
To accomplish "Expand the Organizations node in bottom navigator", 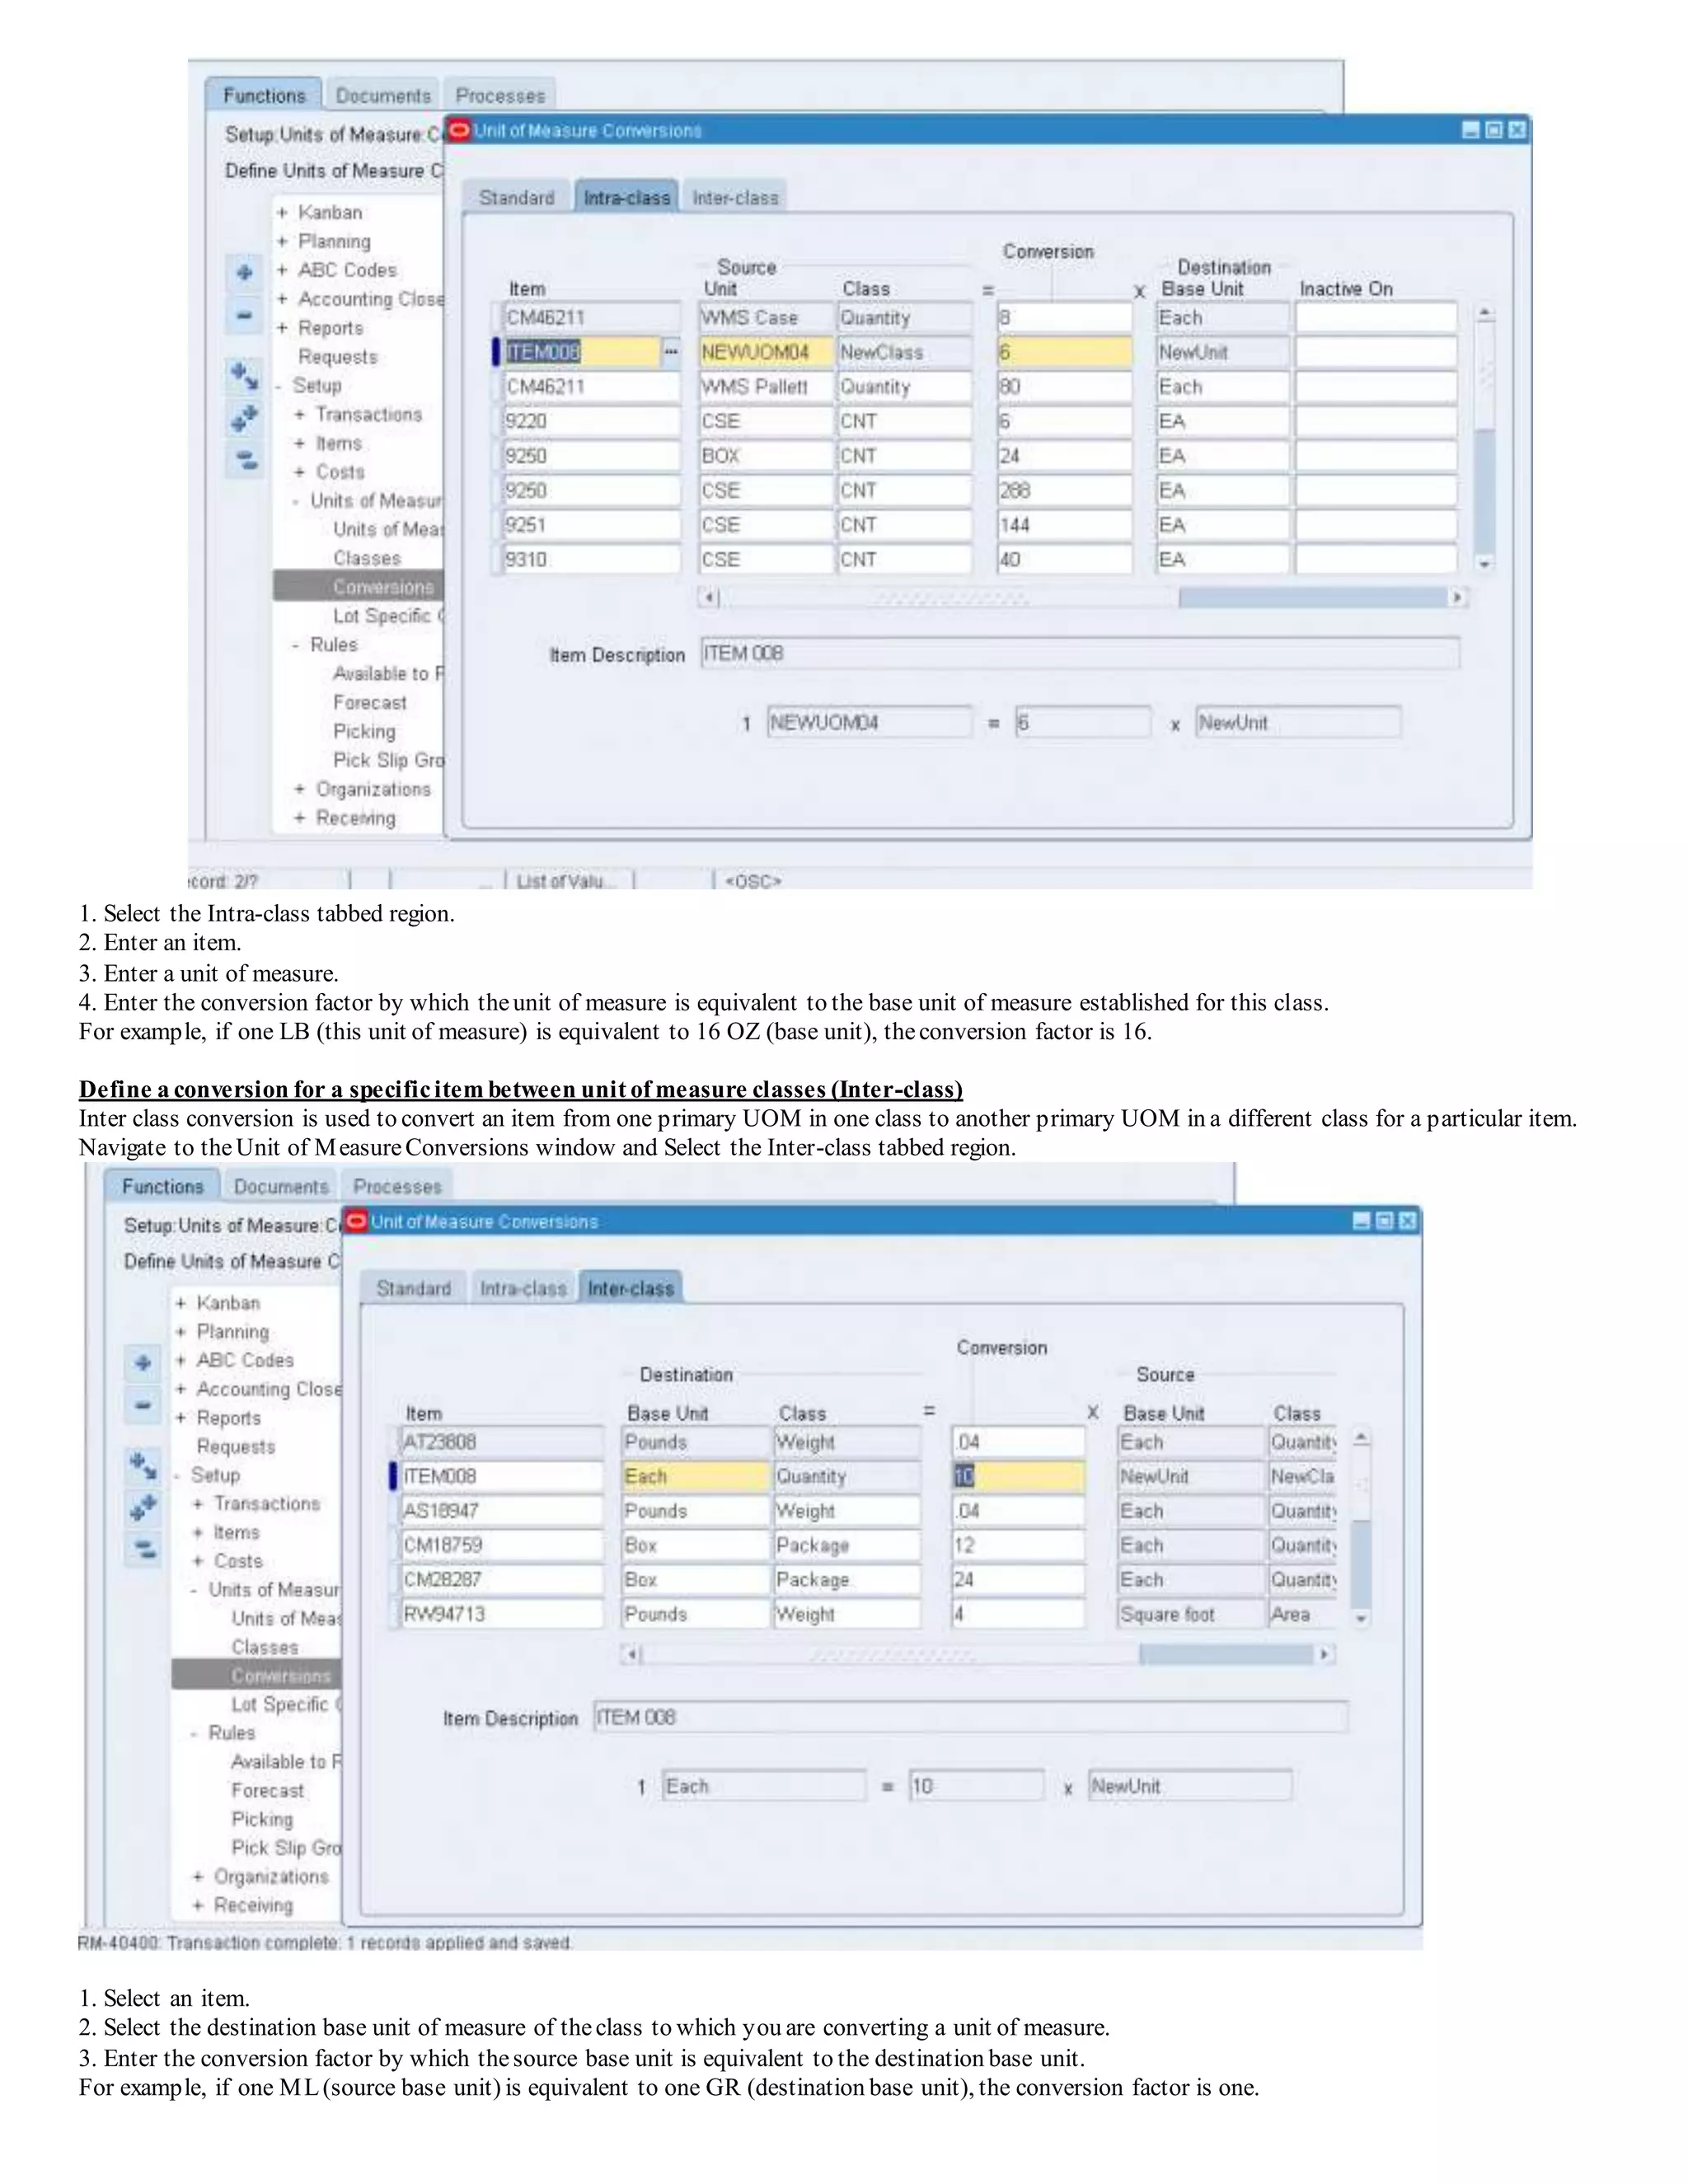I will (198, 1877).
